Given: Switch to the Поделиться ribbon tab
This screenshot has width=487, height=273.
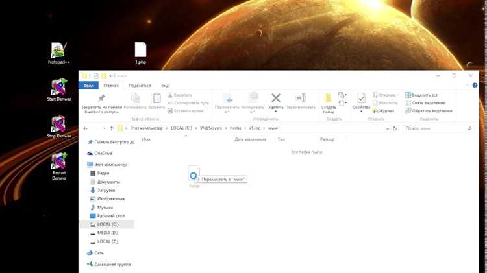Looking at the screenshot, I should click(x=140, y=86).
